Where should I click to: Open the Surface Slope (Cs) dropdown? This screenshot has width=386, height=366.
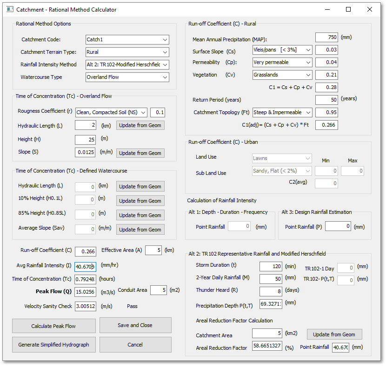point(282,50)
